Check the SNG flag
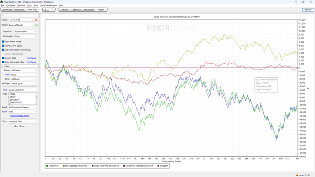This screenshot has width=315, height=177. [x=9, y=94]
